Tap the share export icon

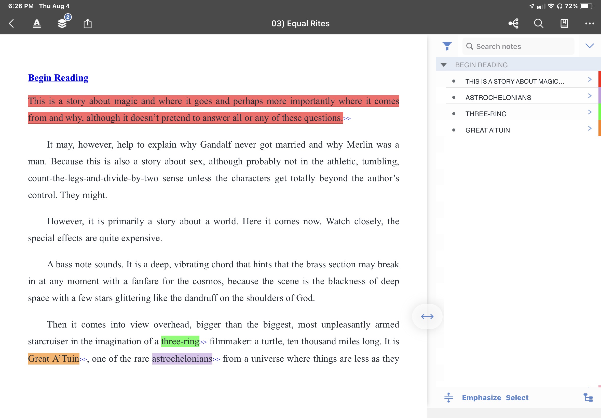click(87, 23)
